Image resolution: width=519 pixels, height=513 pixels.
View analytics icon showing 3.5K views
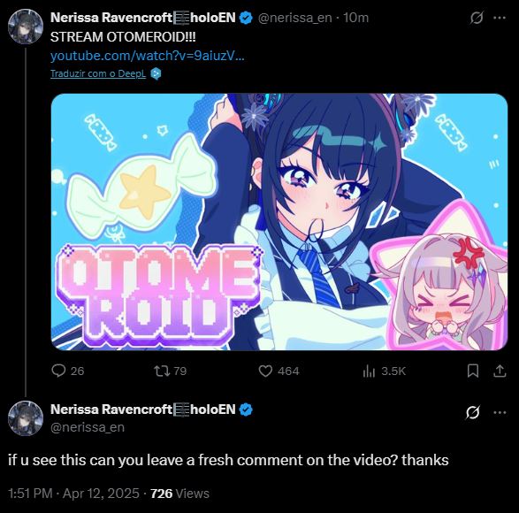click(369, 371)
